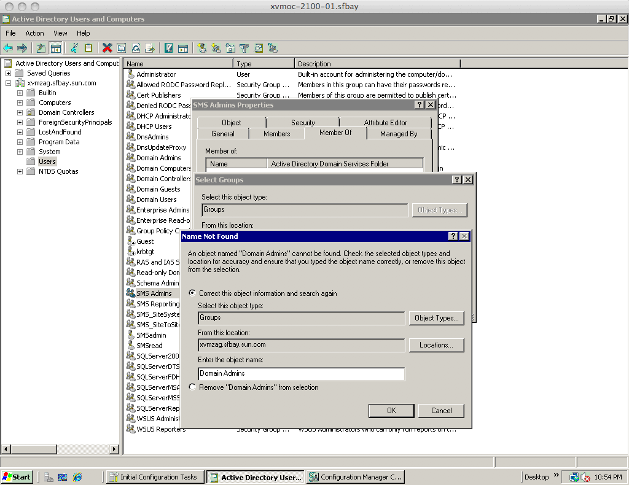
Task: Click the Create new group icon
Action: (216, 49)
